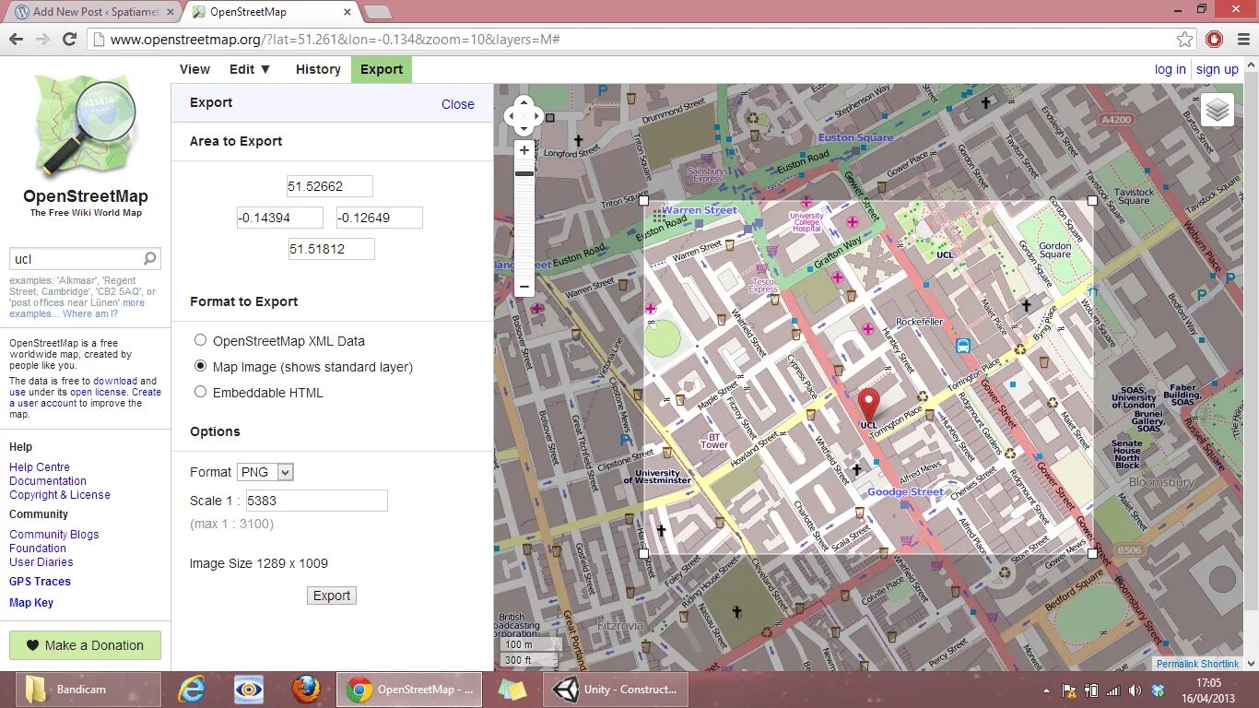Open Internet Explorer from the taskbar
The width and height of the screenshot is (1259, 708).
click(192, 690)
